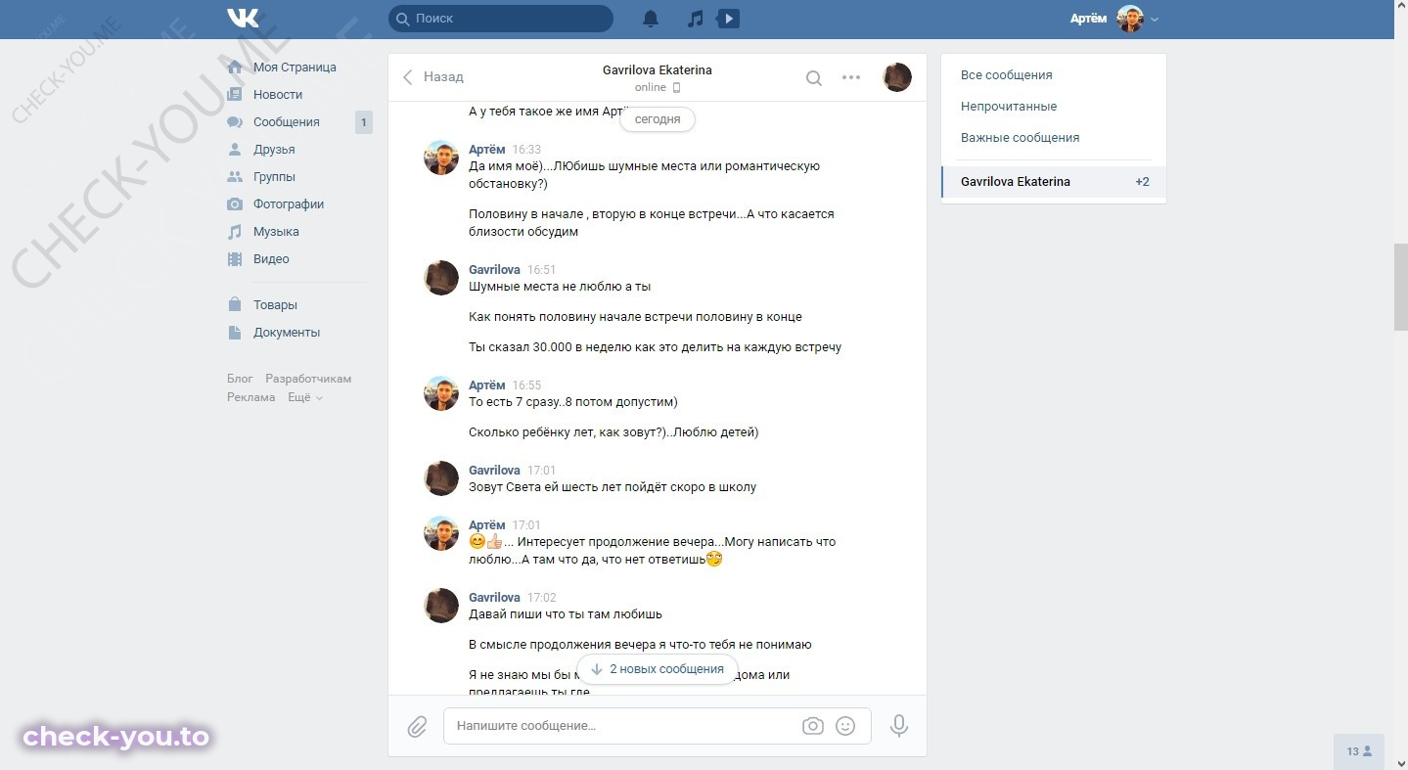Open Друзья section

274,150
